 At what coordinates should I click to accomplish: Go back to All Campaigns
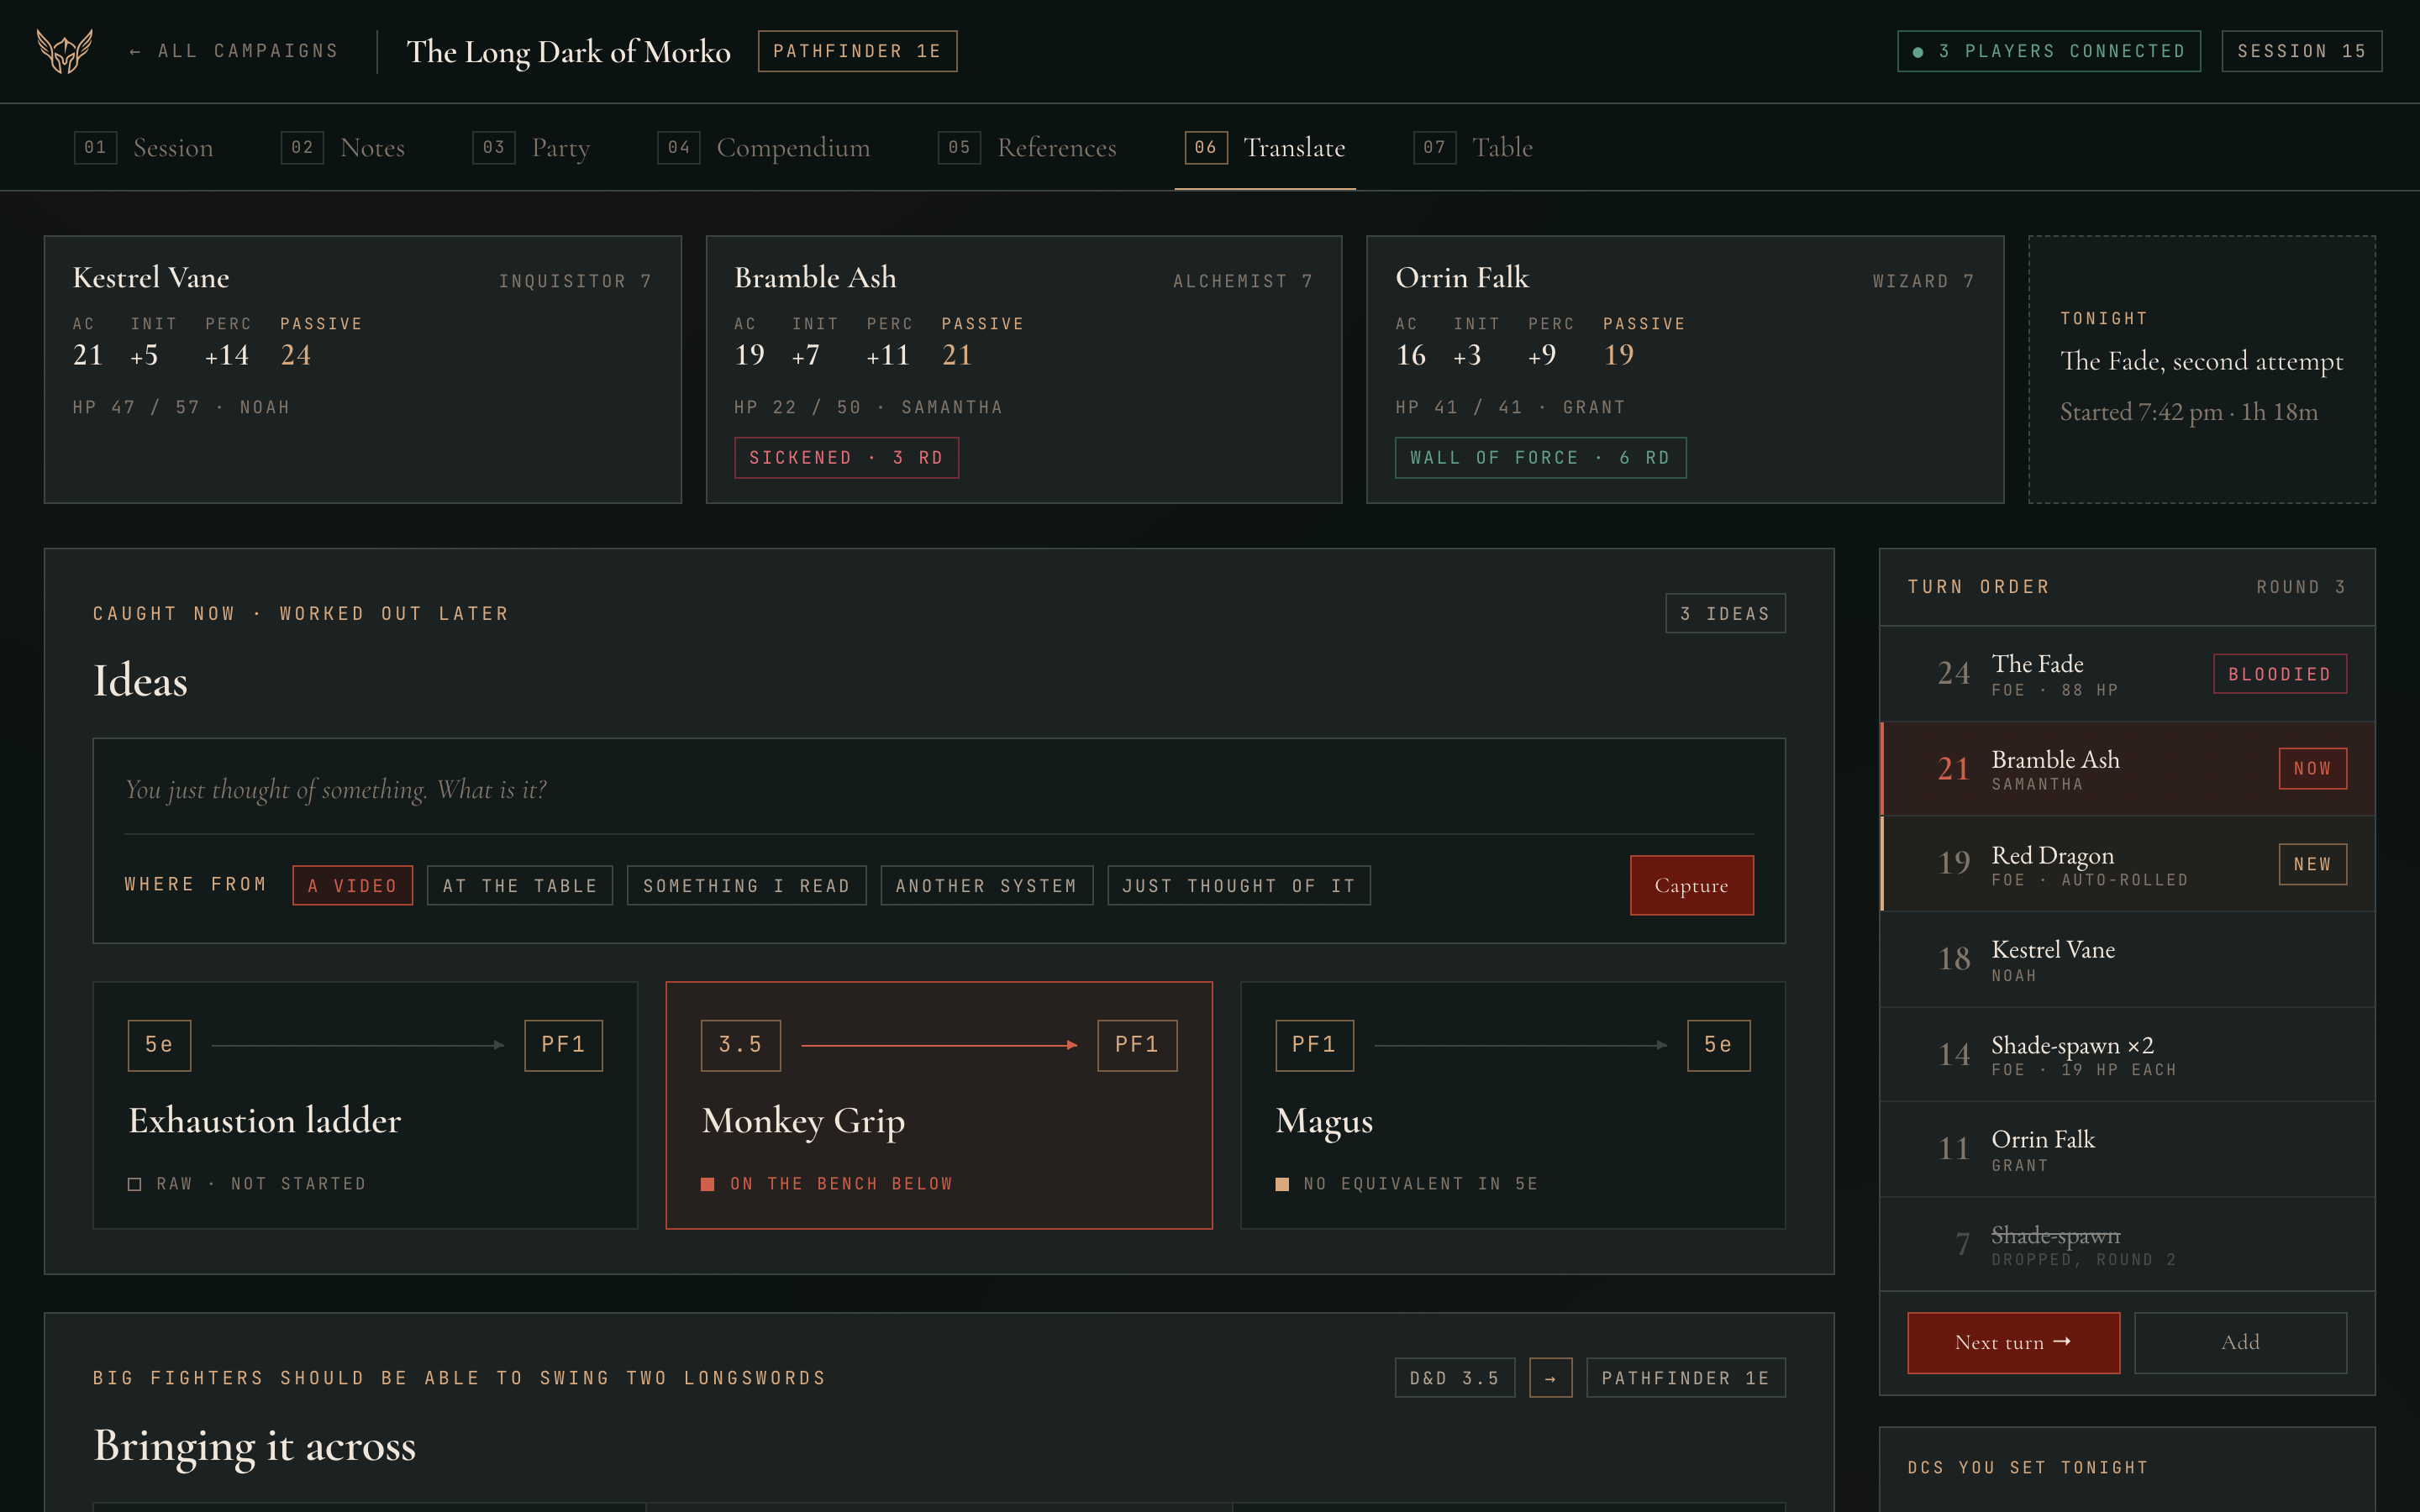click(234, 51)
